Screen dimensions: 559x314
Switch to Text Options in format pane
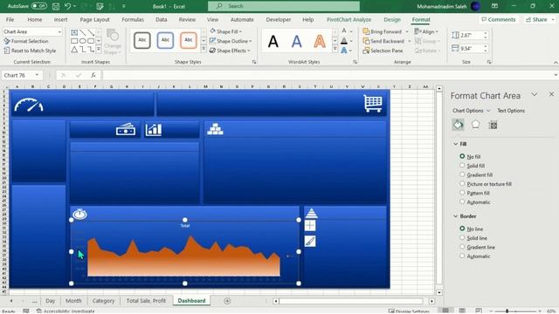tap(511, 111)
